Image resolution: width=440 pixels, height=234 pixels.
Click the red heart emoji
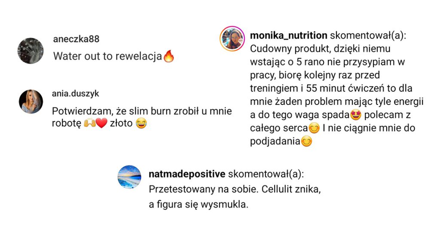101,123
